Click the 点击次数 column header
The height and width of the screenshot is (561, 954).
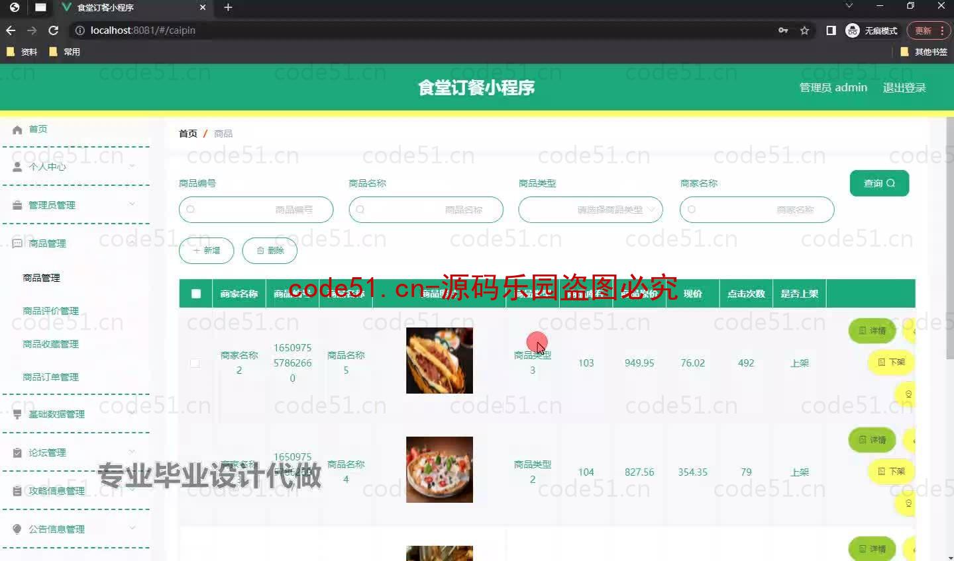click(x=746, y=294)
